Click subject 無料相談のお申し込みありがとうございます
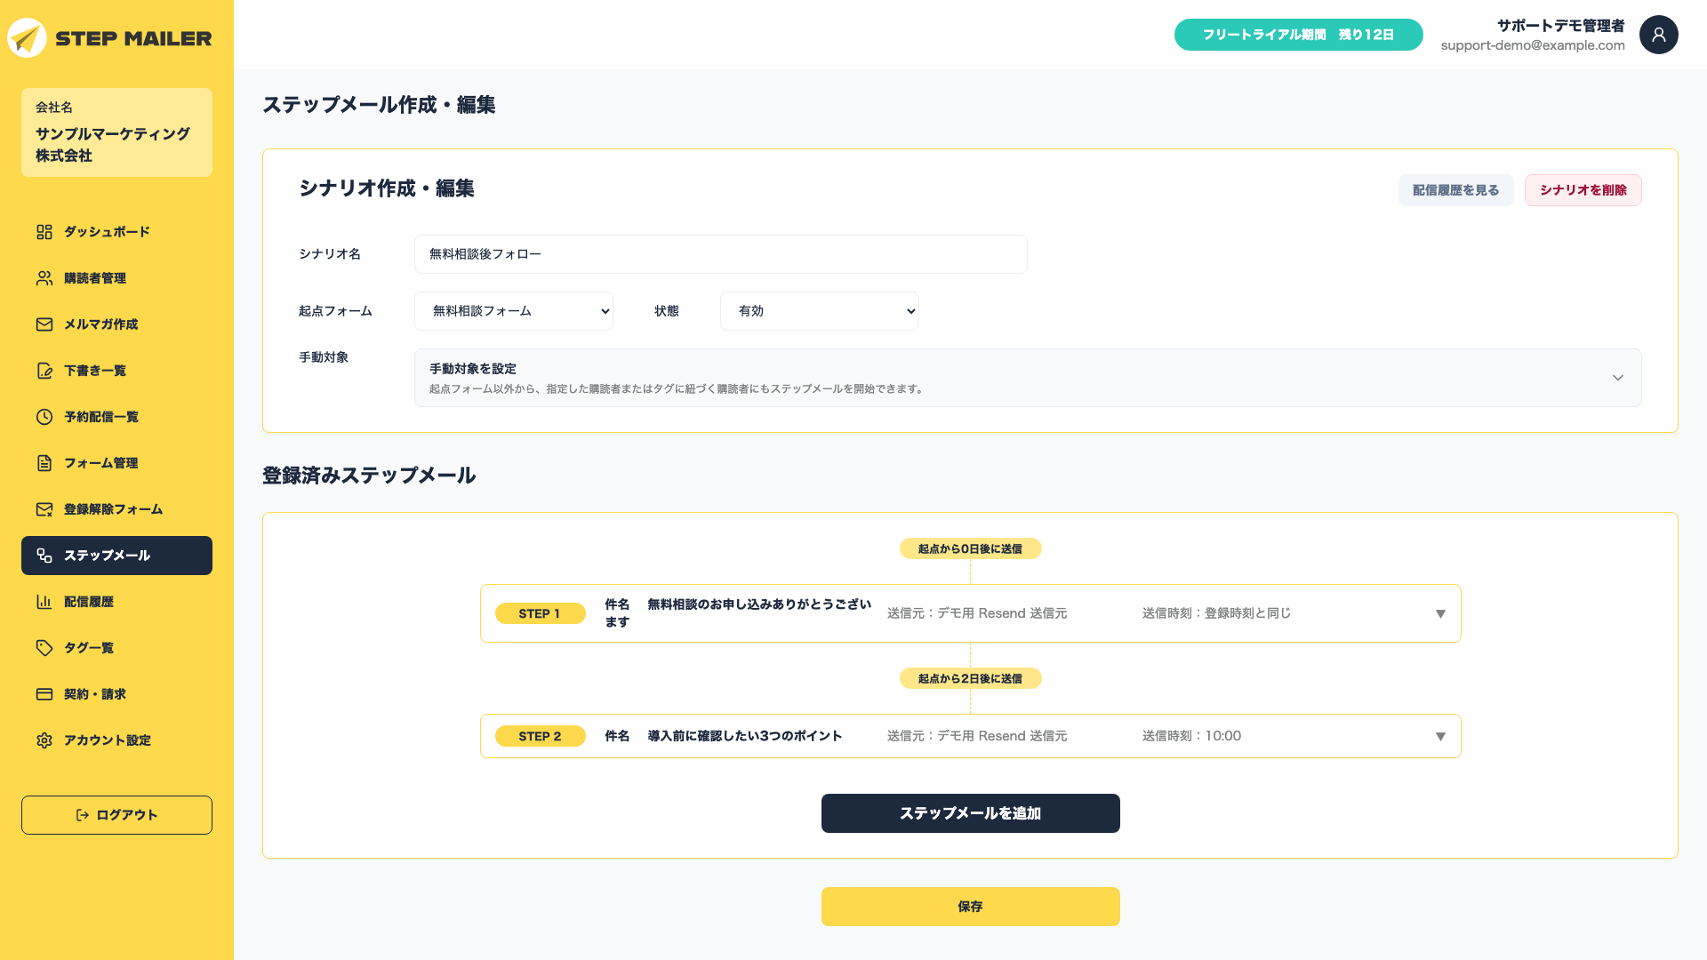1707x960 pixels. click(x=738, y=613)
